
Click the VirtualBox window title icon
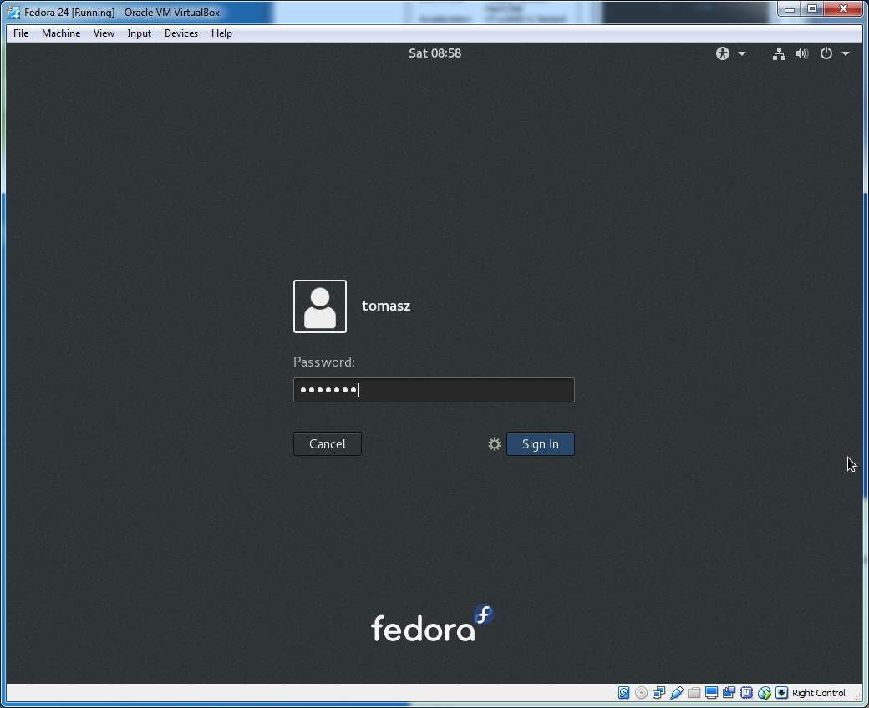click(14, 13)
